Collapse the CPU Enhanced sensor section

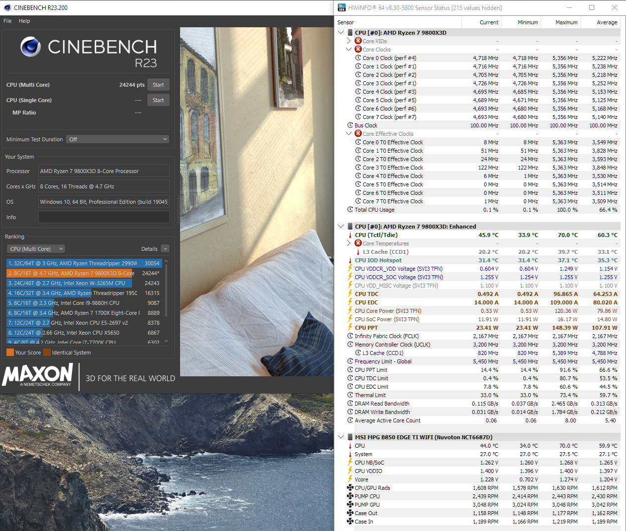341,227
